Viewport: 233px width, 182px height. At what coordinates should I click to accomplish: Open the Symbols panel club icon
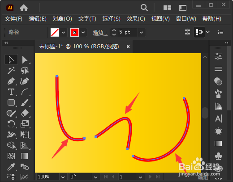(x=218, y=156)
